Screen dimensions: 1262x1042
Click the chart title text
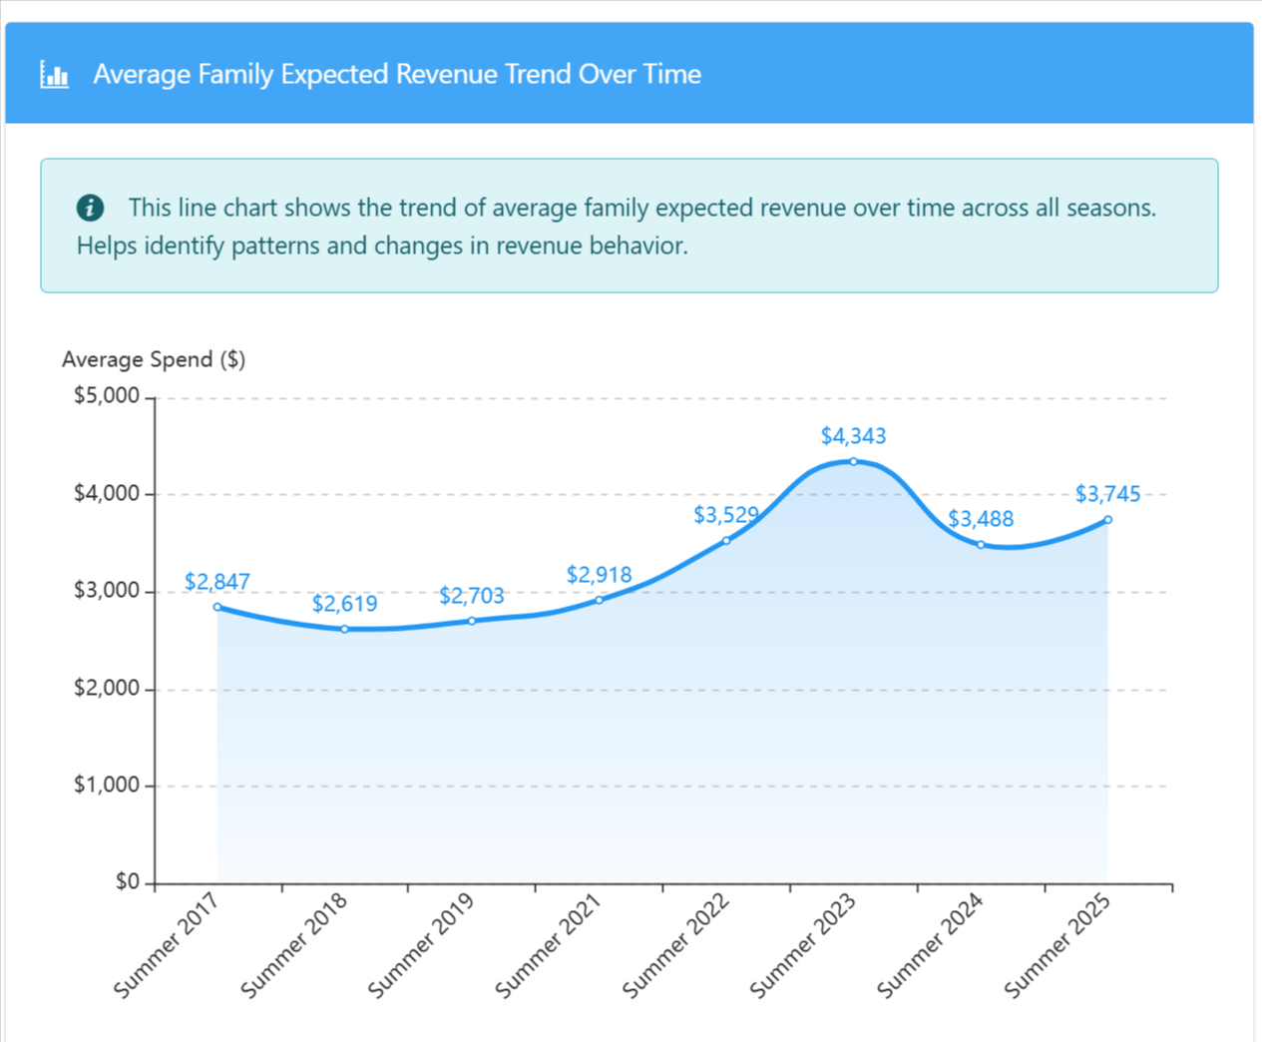[397, 73]
